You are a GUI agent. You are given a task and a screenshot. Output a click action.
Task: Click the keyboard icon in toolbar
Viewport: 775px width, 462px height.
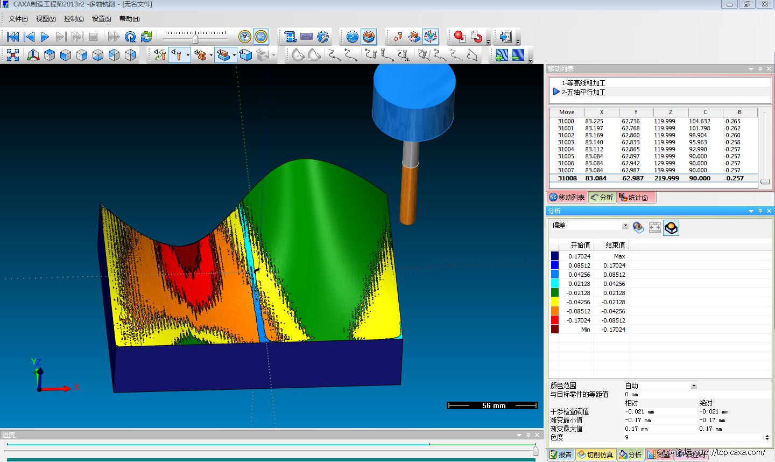point(307,37)
